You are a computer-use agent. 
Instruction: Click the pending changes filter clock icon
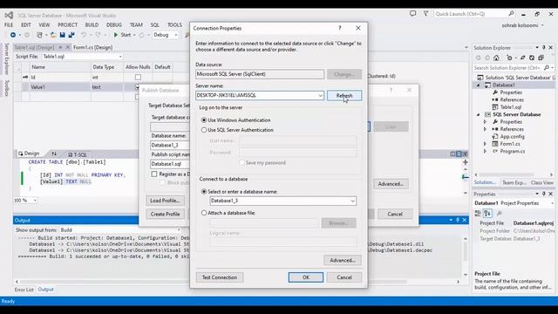(509, 58)
